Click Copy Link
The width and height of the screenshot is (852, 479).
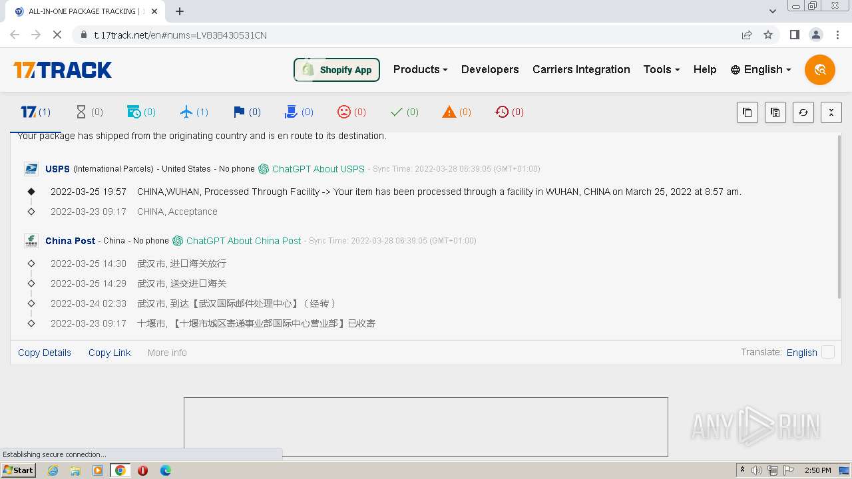(x=110, y=353)
